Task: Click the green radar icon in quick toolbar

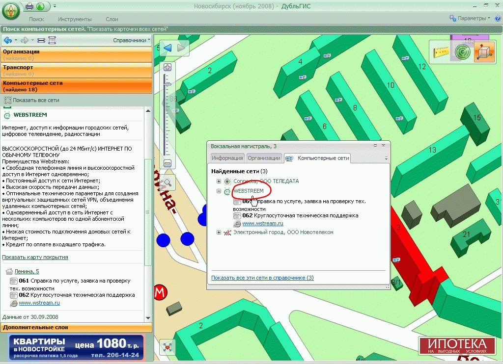Action: tap(40, 6)
